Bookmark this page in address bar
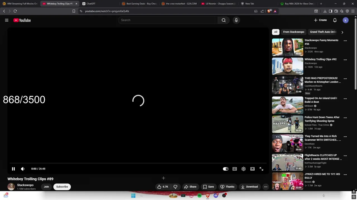The height and width of the screenshot is (200, 357). click(x=74, y=11)
